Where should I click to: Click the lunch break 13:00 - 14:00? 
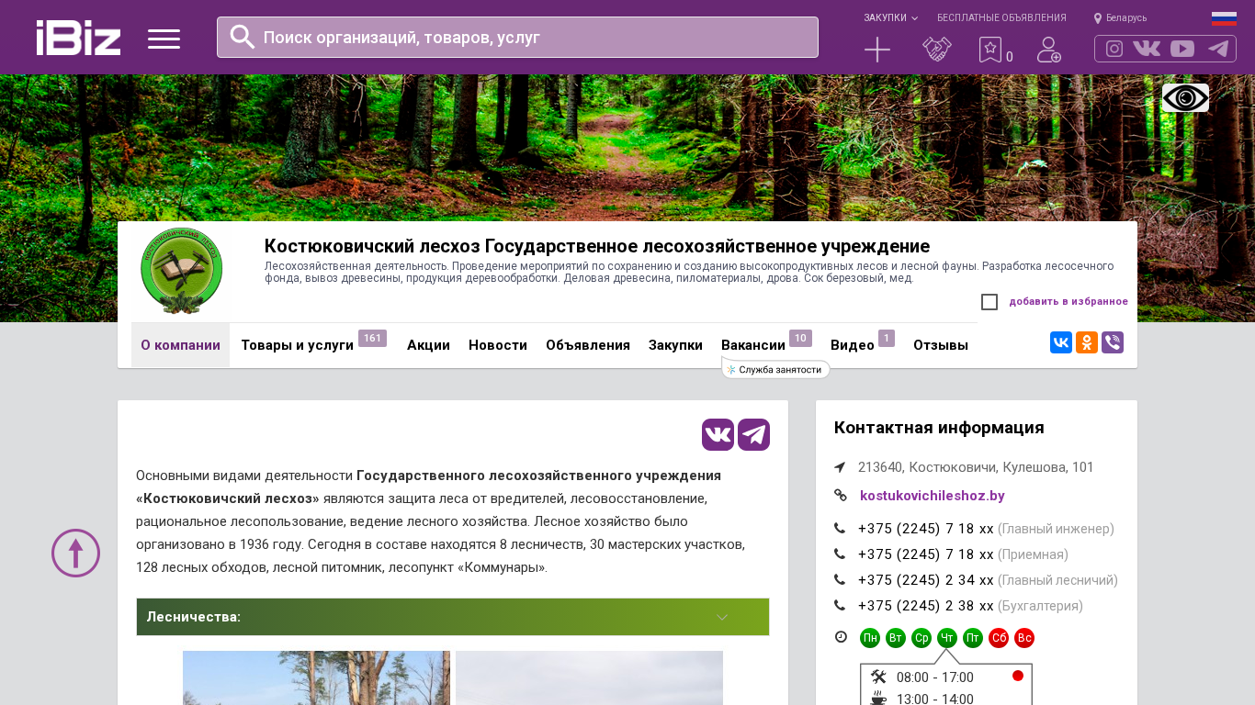tap(934, 699)
